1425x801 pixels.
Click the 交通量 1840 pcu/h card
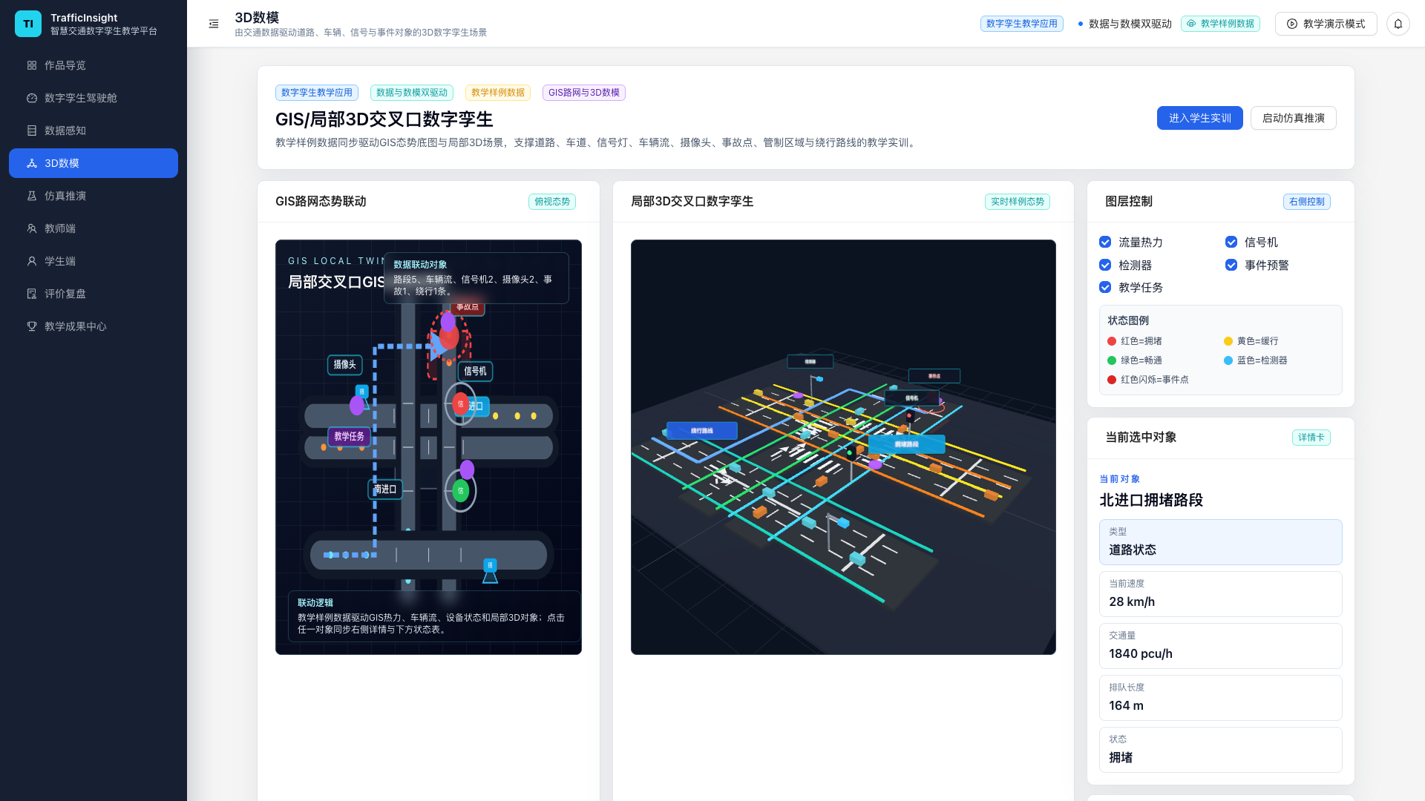pos(1220,646)
